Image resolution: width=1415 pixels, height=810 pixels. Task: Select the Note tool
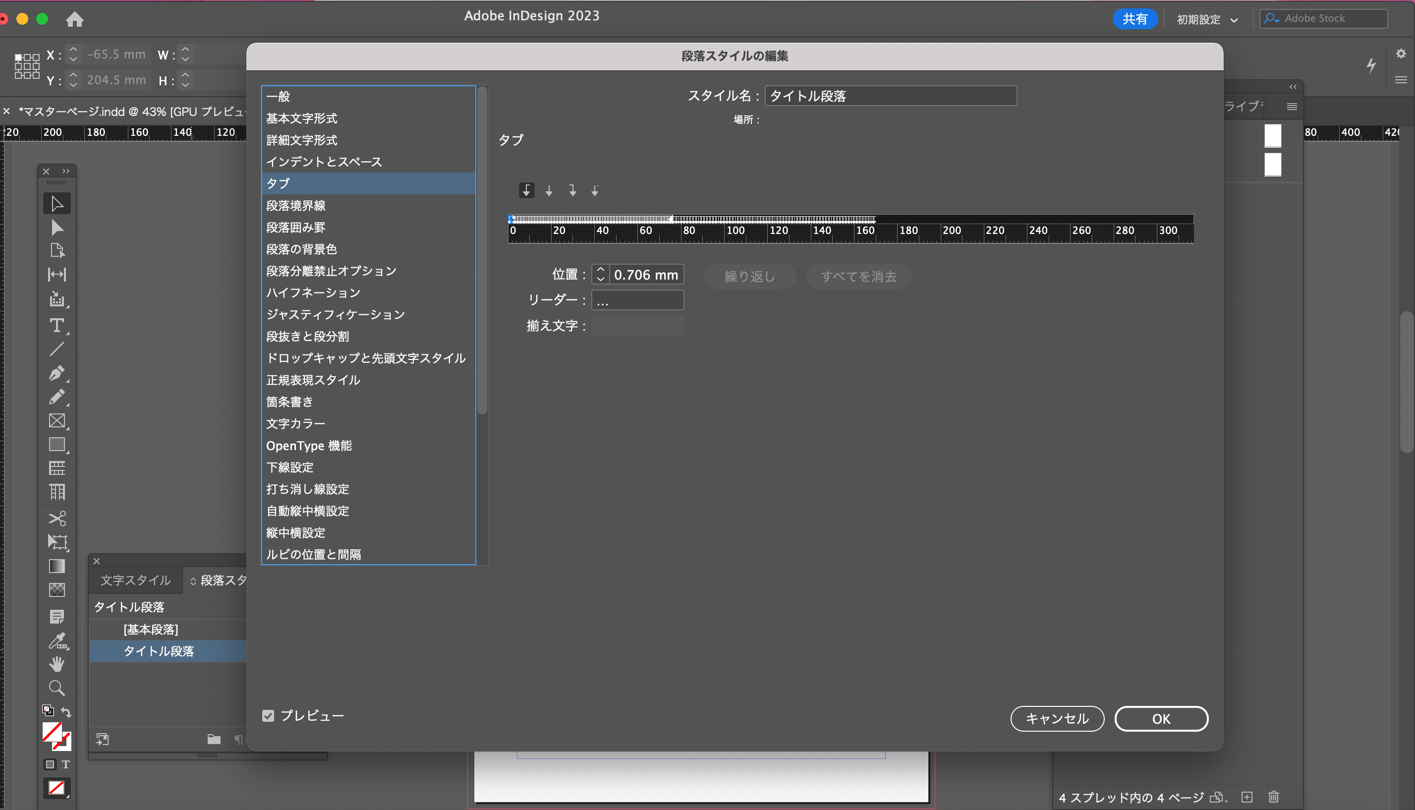coord(57,616)
